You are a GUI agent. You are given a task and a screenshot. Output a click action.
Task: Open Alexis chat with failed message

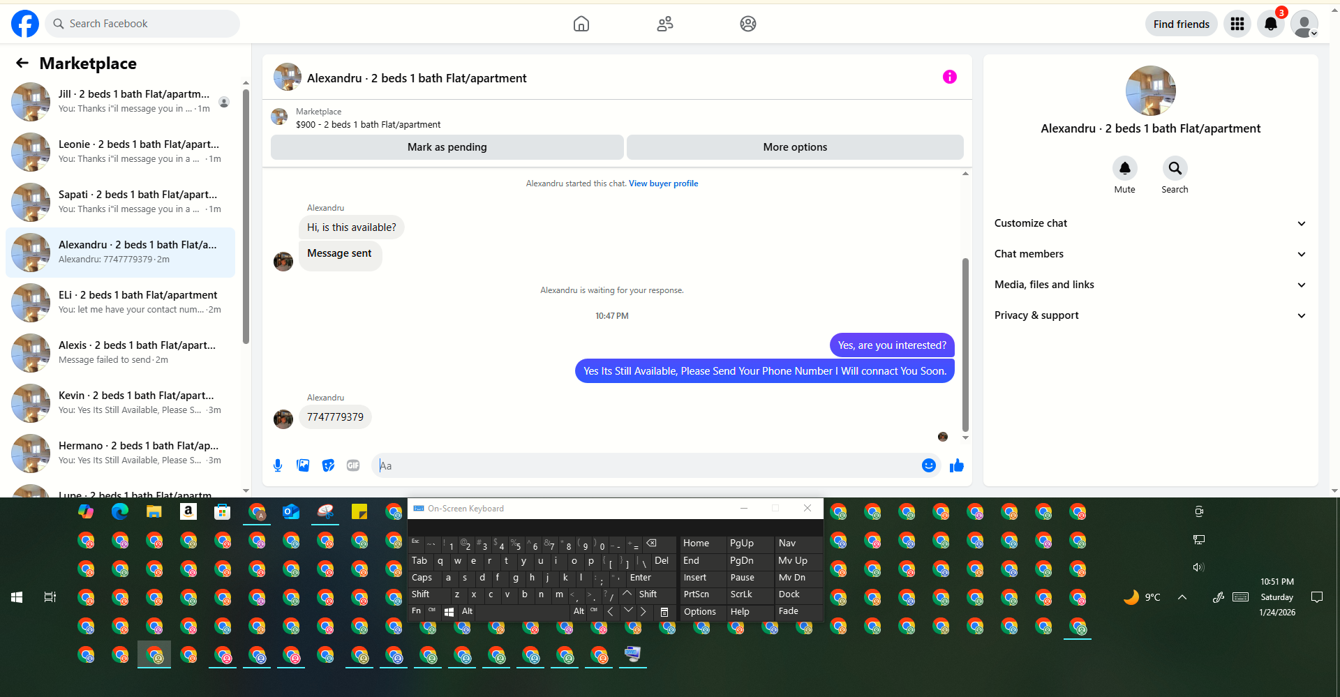(120, 352)
